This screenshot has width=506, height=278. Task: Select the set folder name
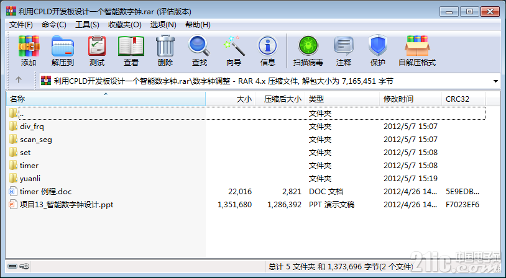(25, 153)
